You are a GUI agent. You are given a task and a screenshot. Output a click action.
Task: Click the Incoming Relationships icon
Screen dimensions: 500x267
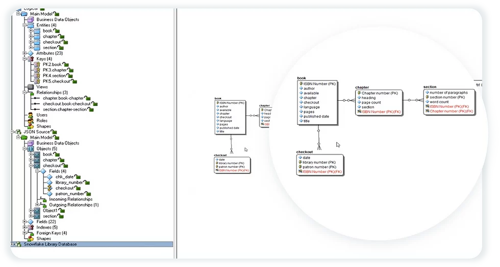[x=44, y=199]
